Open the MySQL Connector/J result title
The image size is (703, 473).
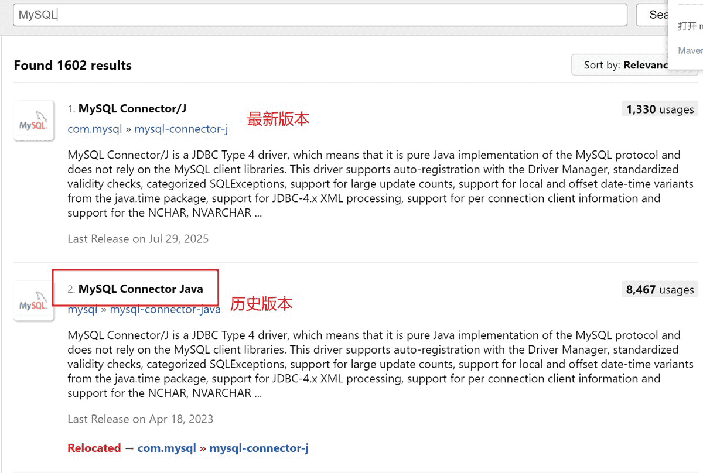pyautogui.click(x=132, y=108)
